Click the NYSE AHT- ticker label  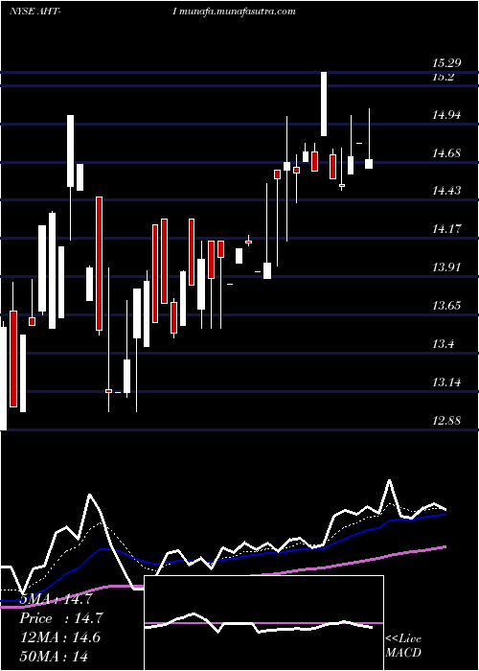tap(35, 12)
